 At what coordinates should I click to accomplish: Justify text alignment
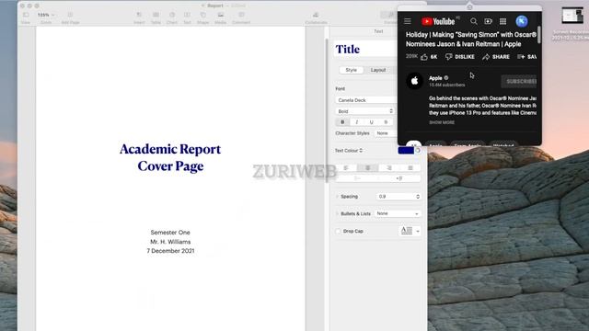pyautogui.click(x=410, y=167)
